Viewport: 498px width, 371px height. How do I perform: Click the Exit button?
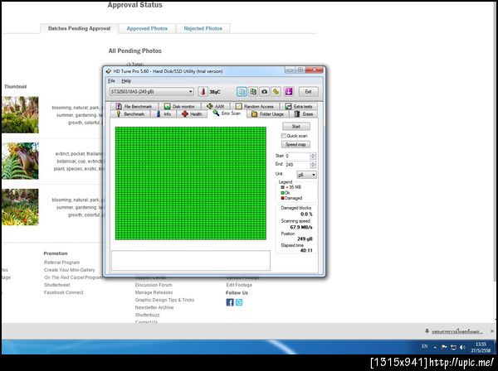[308, 92]
